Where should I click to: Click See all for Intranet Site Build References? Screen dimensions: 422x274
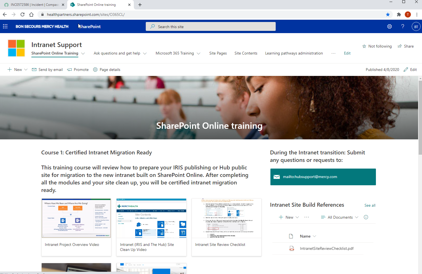pos(370,205)
